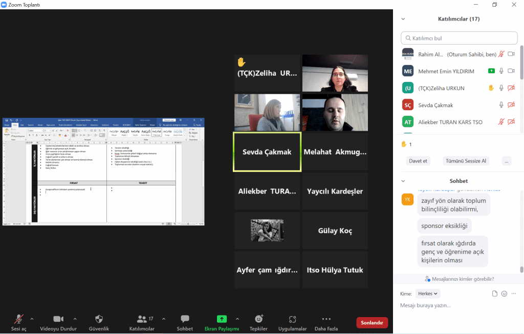Unmute microphone with Sesi aç
The image size is (524, 334).
(x=19, y=319)
